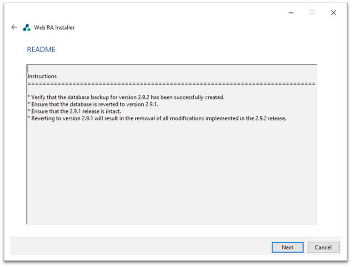The image size is (352, 267).
Task: Minimize the installer window
Action: click(291, 13)
